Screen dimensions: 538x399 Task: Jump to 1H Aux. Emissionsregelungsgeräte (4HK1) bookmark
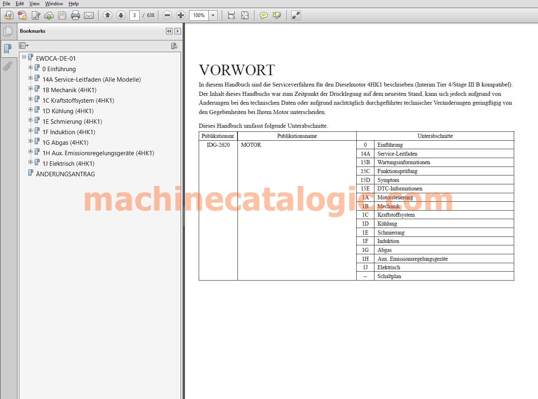pos(98,153)
